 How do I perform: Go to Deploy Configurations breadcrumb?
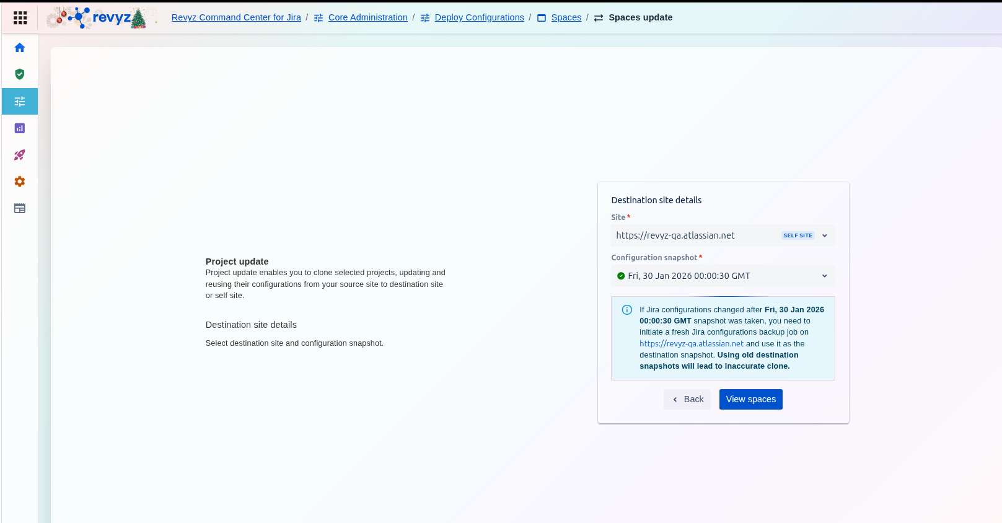(x=479, y=17)
